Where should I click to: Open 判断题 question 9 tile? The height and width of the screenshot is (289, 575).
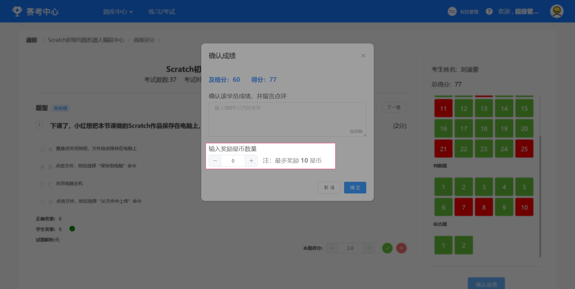click(504, 207)
